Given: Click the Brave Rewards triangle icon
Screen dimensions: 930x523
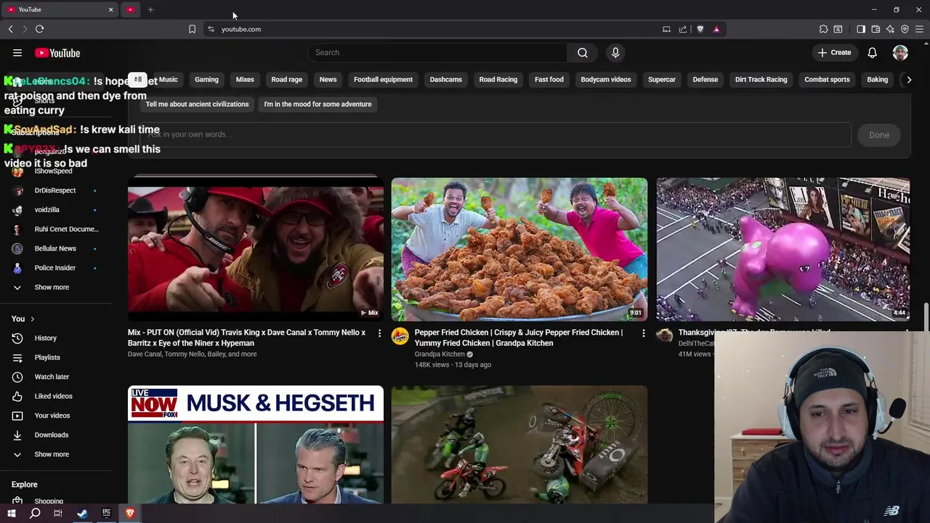Looking at the screenshot, I should click(716, 29).
